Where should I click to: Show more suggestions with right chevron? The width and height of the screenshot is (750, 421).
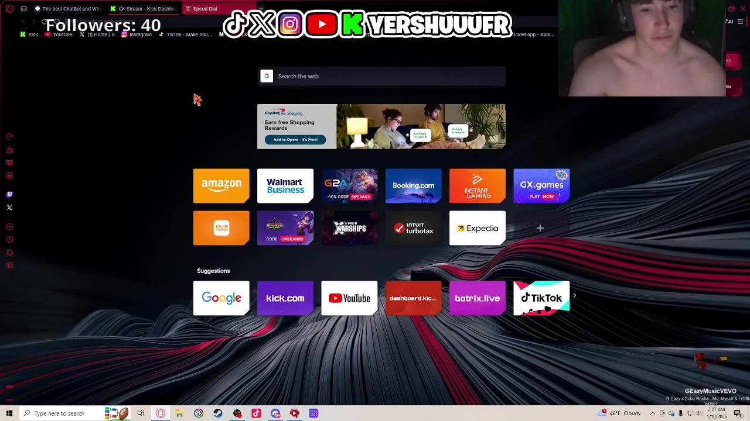tap(575, 296)
